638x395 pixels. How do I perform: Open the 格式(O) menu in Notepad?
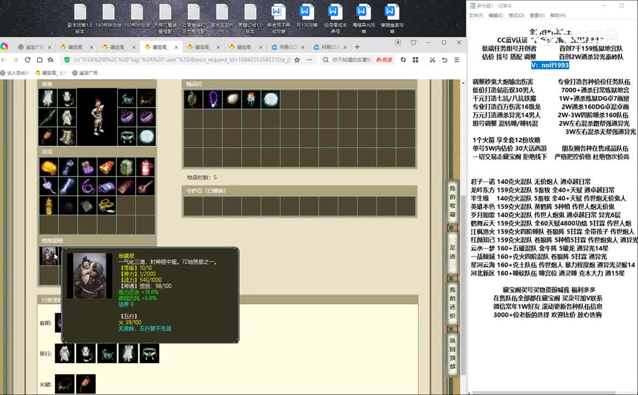click(x=516, y=15)
